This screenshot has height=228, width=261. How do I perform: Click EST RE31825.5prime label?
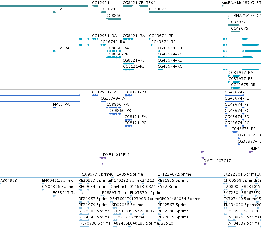(x=173, y=180)
